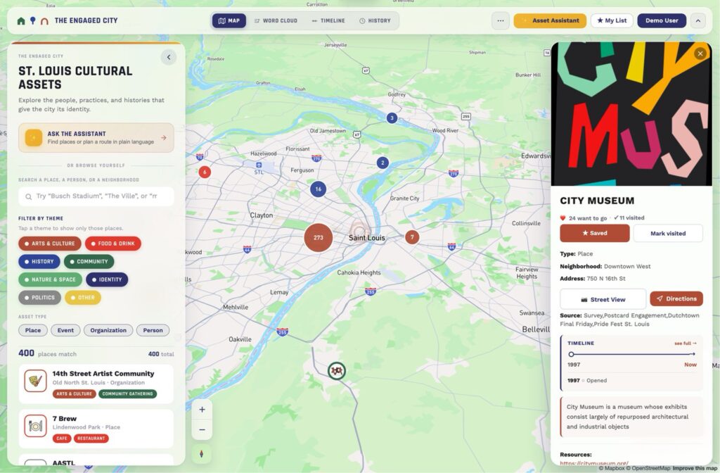Click the blue map pin logo icon
Screen dimensions: 720x473
point(32,20)
